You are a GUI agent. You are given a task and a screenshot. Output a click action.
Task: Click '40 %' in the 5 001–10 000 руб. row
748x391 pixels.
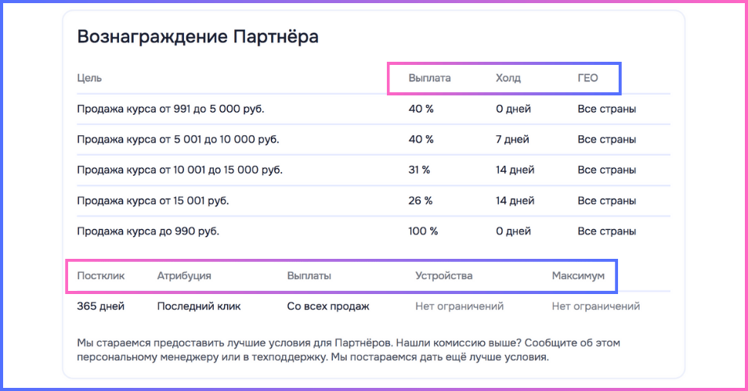[x=421, y=139]
